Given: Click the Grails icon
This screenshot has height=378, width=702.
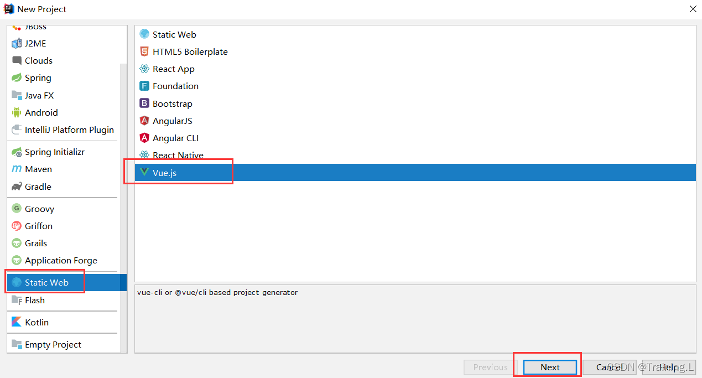Looking at the screenshot, I should tap(17, 243).
